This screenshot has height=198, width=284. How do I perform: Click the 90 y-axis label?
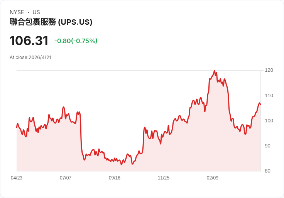pos(268,146)
